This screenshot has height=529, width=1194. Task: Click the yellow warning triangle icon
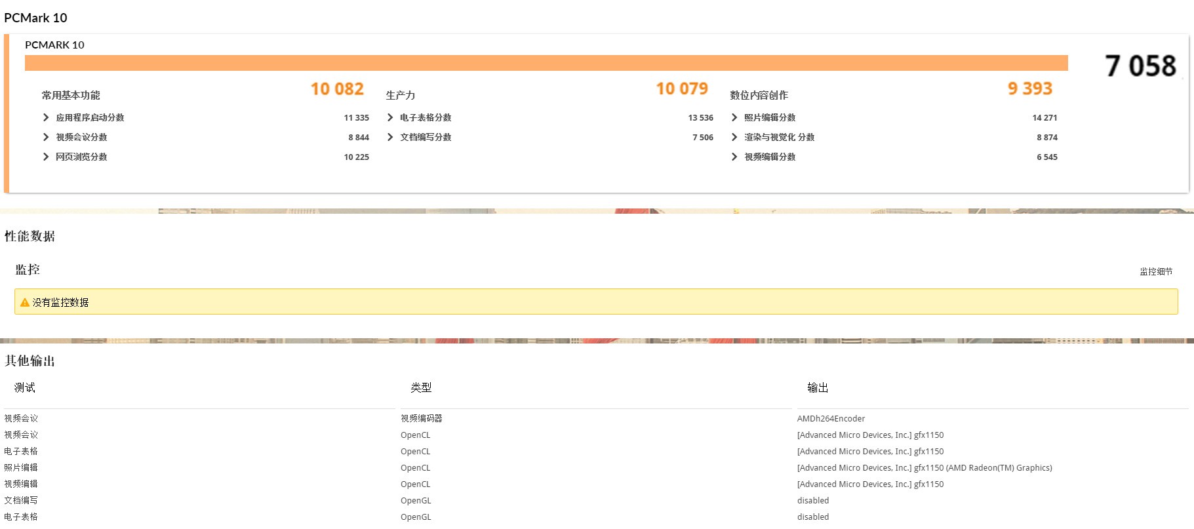click(25, 302)
